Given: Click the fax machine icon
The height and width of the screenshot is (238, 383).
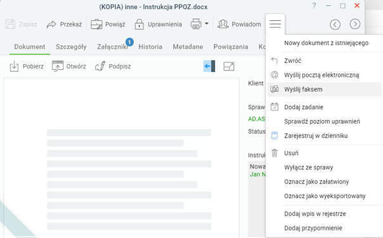Looking at the screenshot, I should (275, 89).
